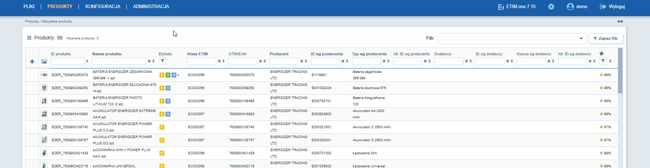
Task: Click the green H label on first row
Action: (168, 75)
